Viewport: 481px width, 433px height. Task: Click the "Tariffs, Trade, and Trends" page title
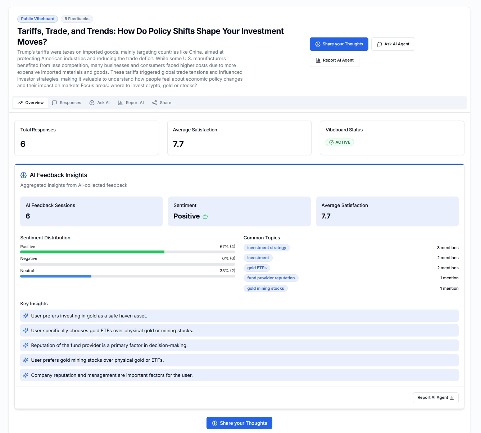click(x=150, y=36)
